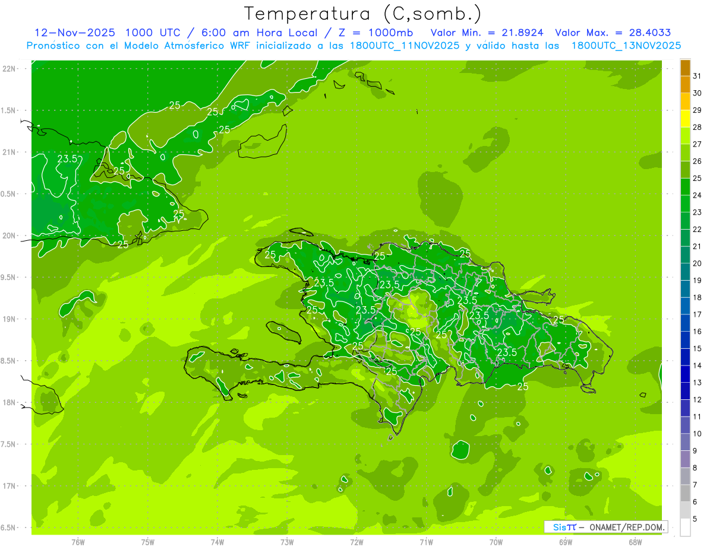
Task: Click the '19N' latitude label
Action: [8, 319]
